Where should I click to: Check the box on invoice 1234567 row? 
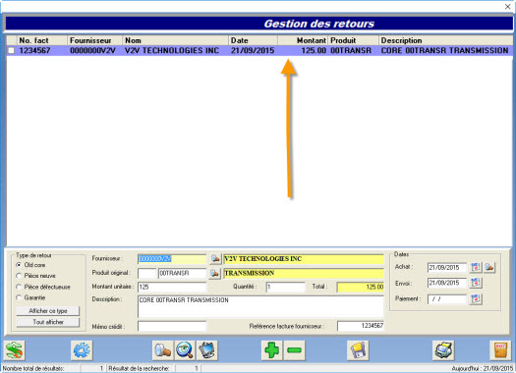[11, 51]
